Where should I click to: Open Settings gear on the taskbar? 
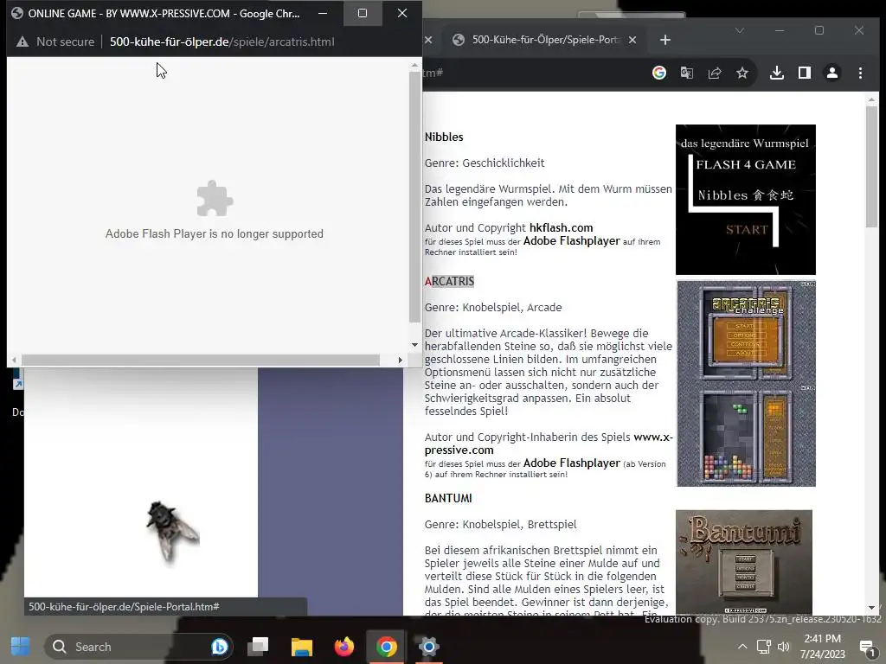[x=429, y=646]
